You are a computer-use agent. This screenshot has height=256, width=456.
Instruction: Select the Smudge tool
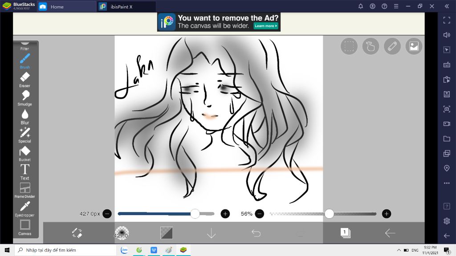click(x=25, y=98)
